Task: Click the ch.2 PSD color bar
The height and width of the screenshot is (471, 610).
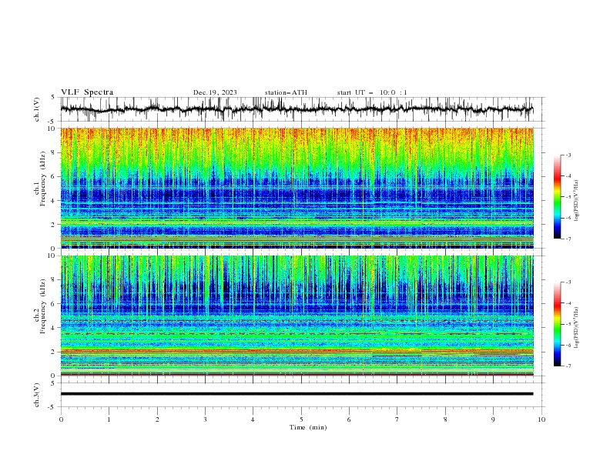Action: (x=557, y=324)
